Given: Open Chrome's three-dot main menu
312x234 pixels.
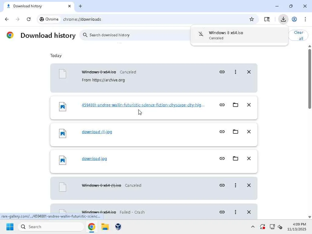Looking at the screenshot, I should tap(305, 19).
